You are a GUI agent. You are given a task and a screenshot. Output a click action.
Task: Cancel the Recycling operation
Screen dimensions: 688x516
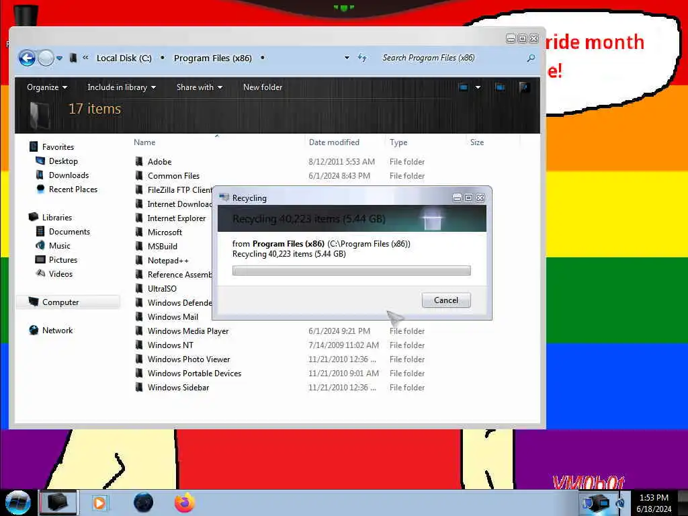tap(446, 300)
